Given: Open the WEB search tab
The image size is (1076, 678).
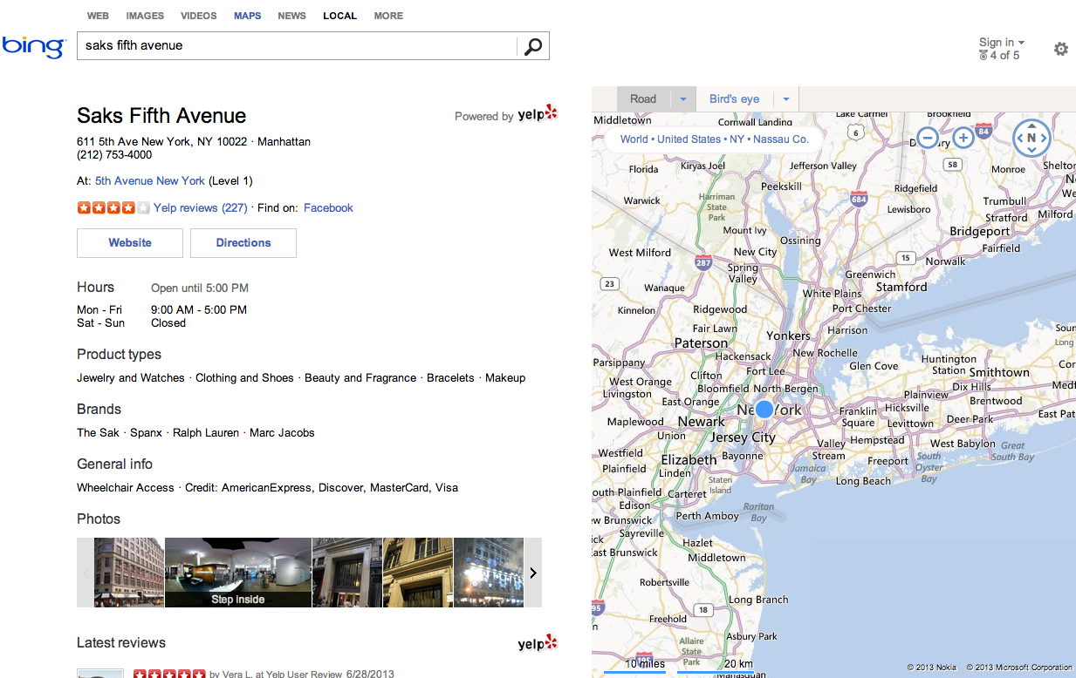Looking at the screenshot, I should pyautogui.click(x=98, y=16).
